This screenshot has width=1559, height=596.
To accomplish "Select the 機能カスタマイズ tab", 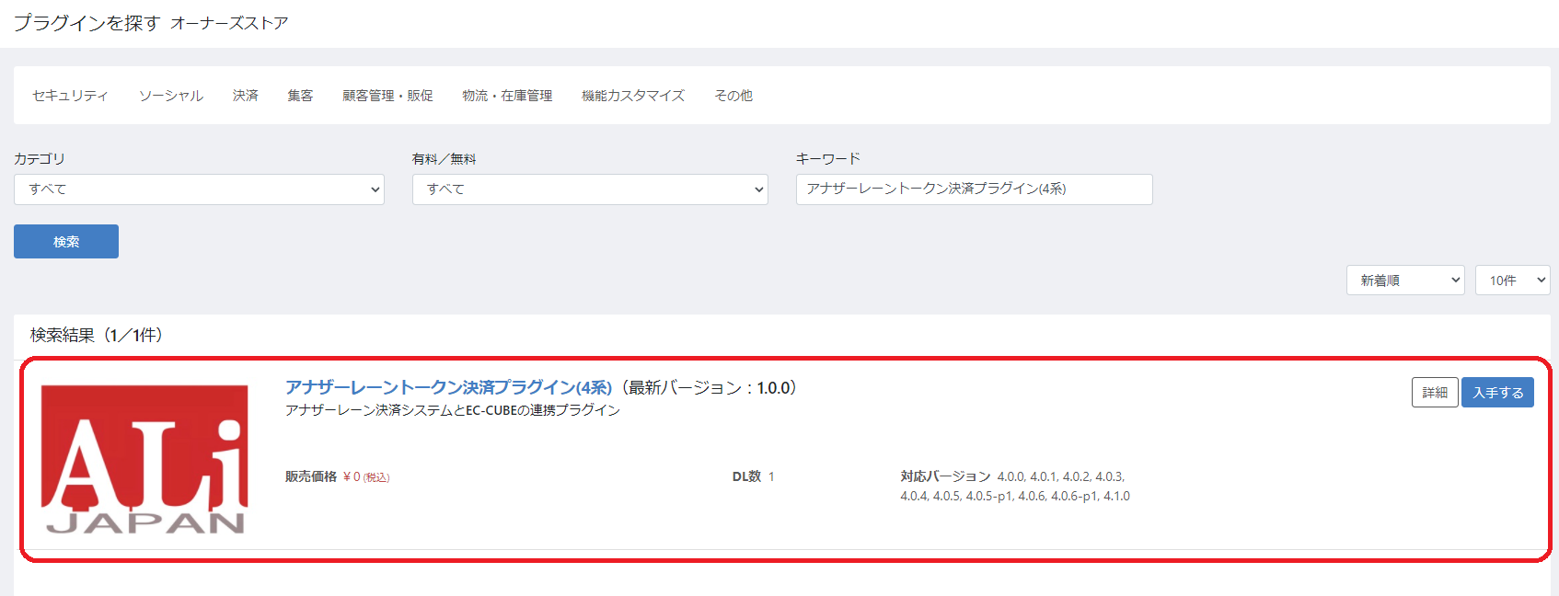I will (633, 96).
